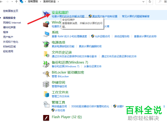Screen dimensions: 167x125
Task: Click 更改电源按钮的功能 link
Action: coord(63,46)
